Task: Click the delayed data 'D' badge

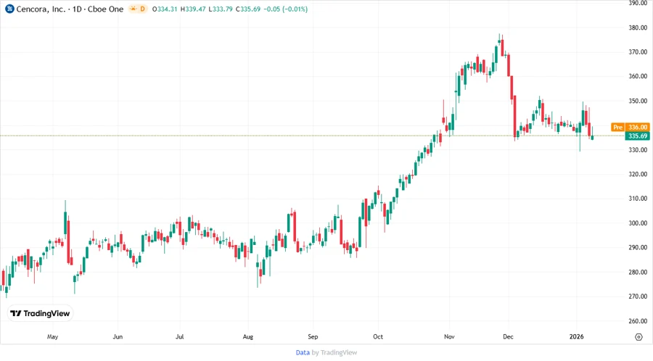Action: click(x=142, y=9)
